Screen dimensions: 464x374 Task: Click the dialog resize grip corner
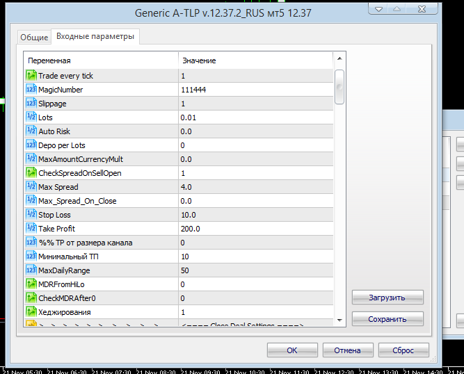[x=433, y=359]
